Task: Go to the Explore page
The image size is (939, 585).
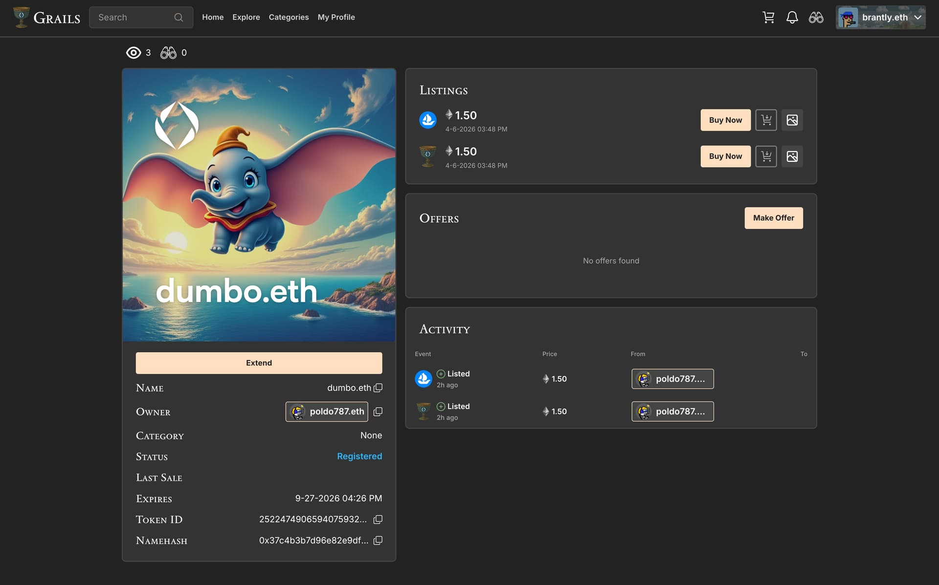Action: 246,17
